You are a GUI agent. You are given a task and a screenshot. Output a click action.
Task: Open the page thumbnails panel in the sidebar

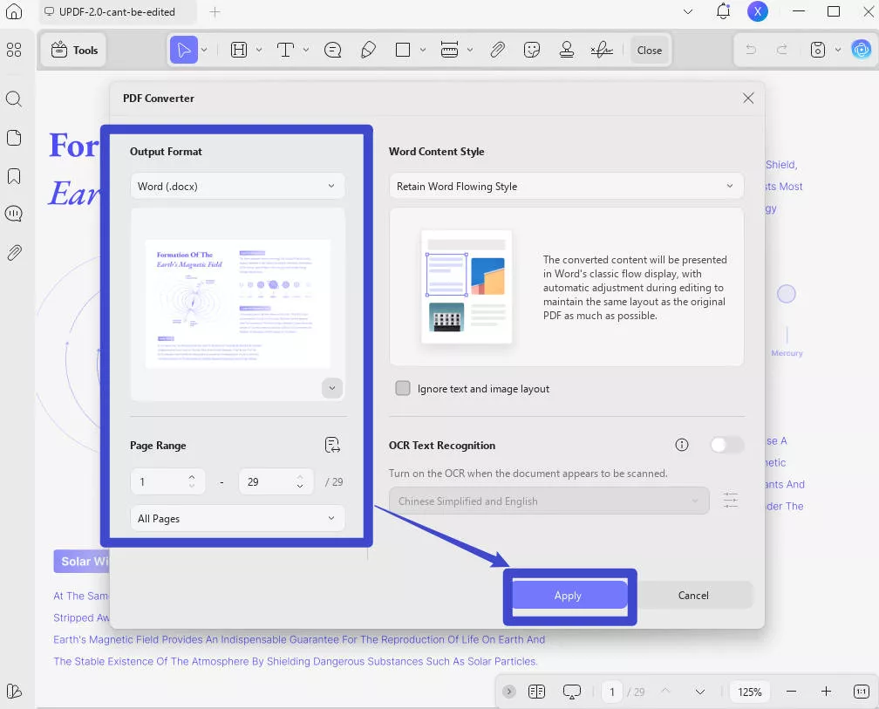[15, 137]
